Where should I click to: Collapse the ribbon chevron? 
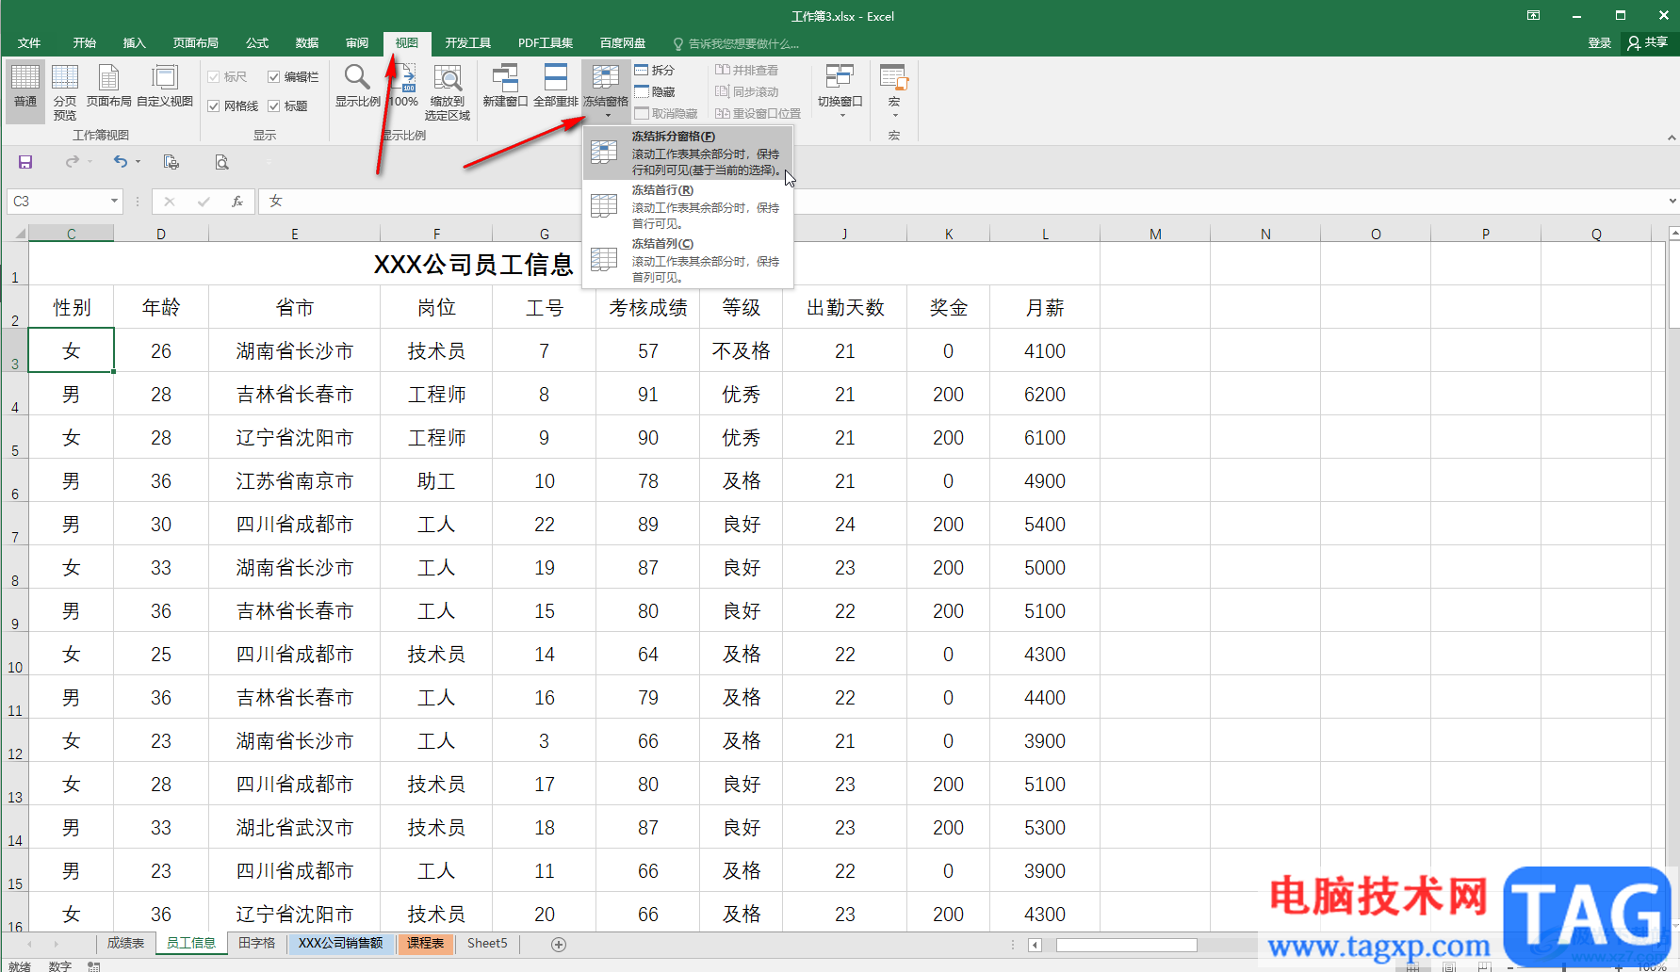tap(1672, 138)
